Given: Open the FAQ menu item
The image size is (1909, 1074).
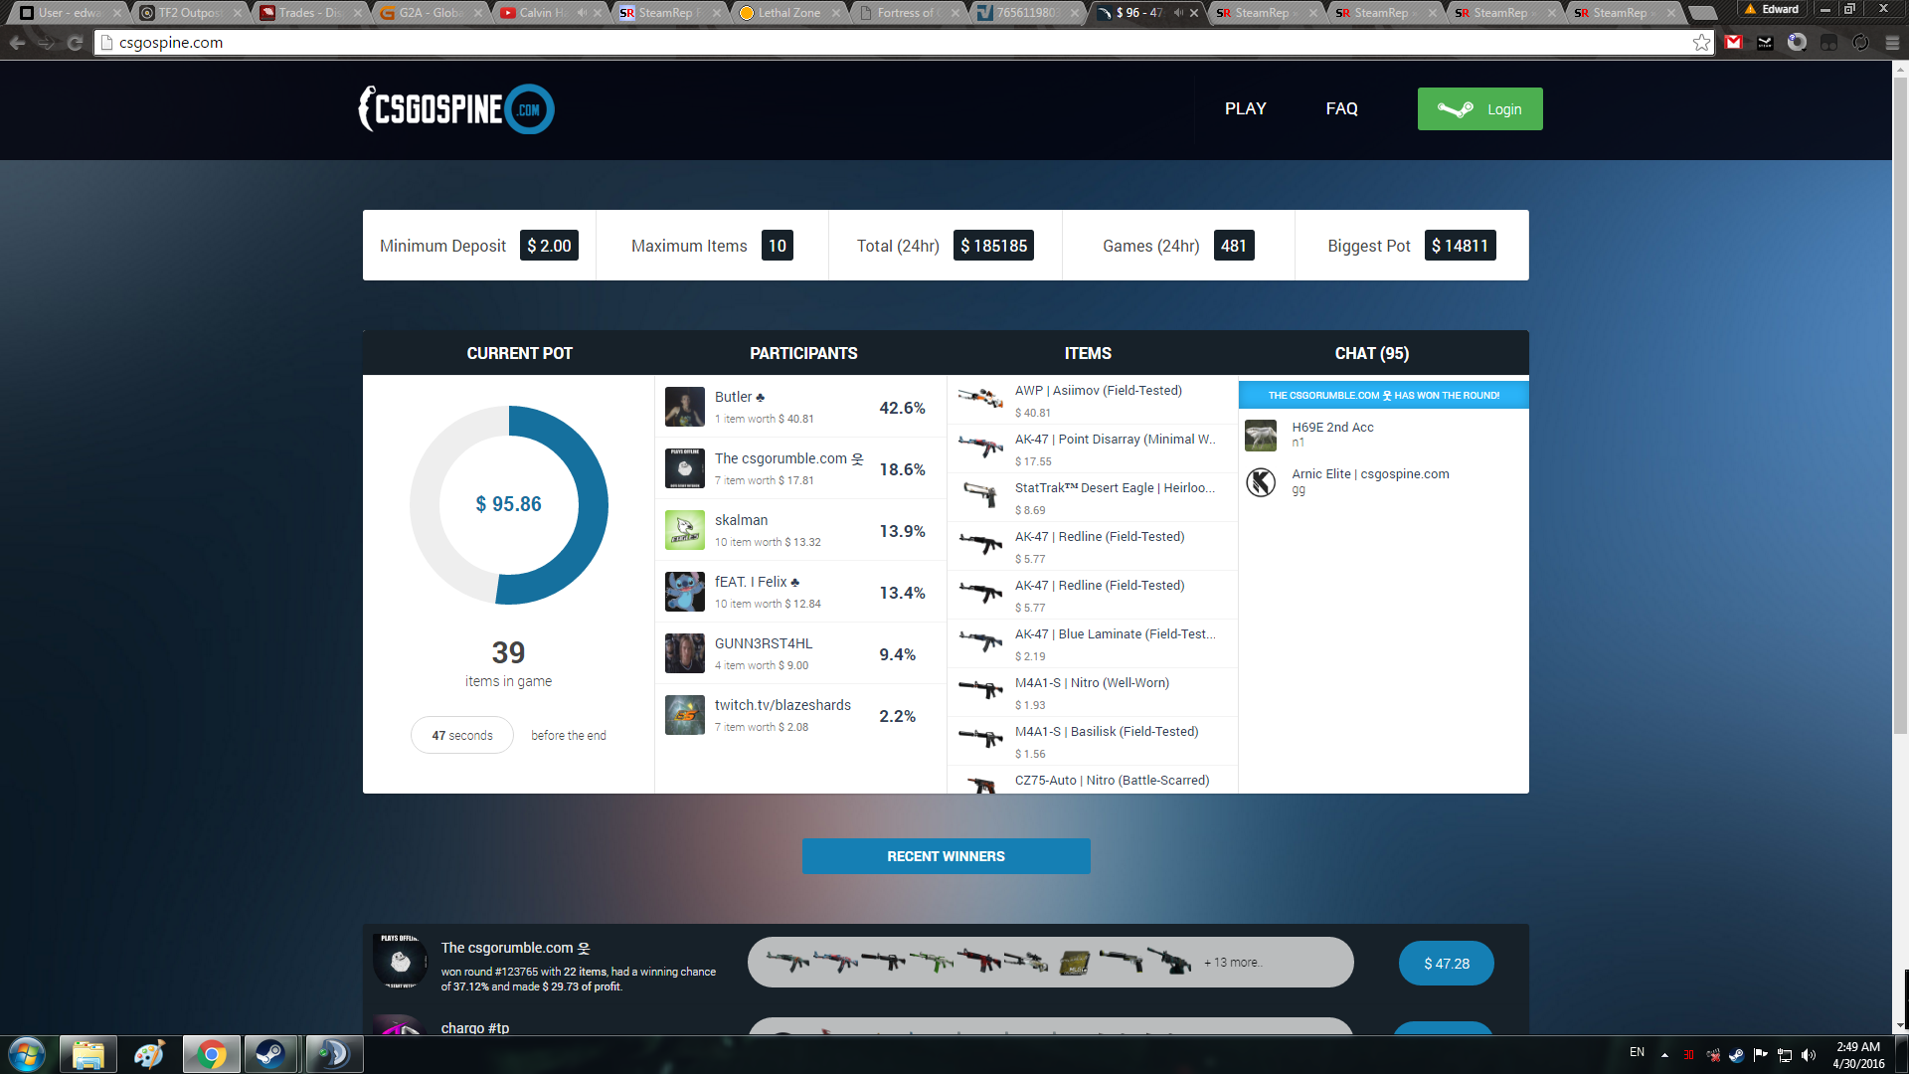Looking at the screenshot, I should click(x=1341, y=108).
